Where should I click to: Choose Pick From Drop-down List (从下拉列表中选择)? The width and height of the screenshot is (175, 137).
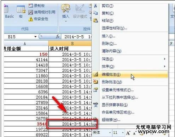(130, 97)
